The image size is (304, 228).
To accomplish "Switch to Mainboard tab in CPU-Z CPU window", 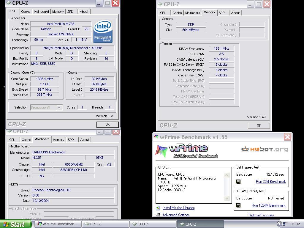I will coord(41,12).
